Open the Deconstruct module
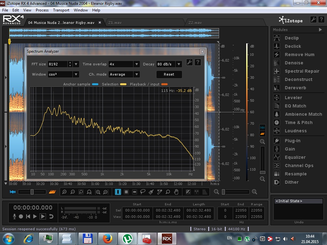327x245 pixels. [299, 79]
